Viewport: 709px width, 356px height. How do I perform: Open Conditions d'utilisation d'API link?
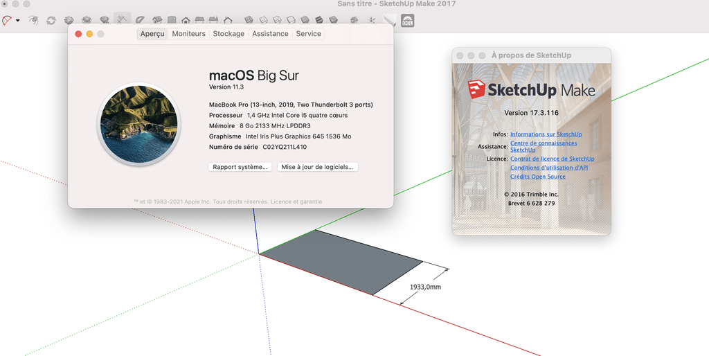(x=549, y=168)
